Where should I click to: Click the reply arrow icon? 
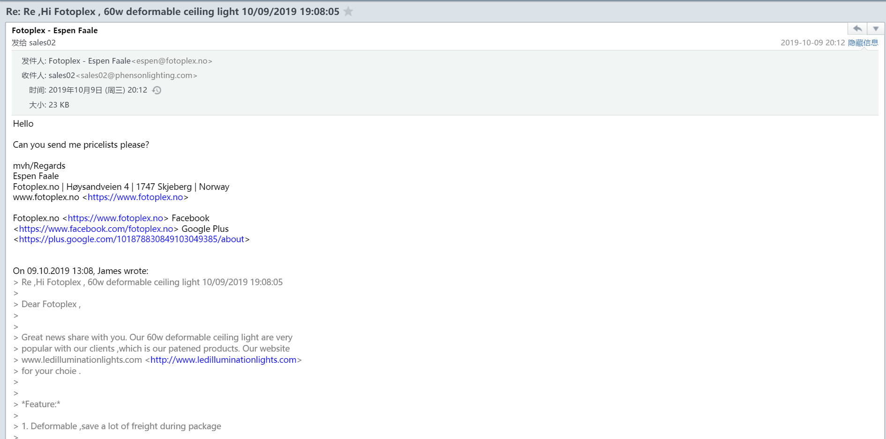point(857,29)
